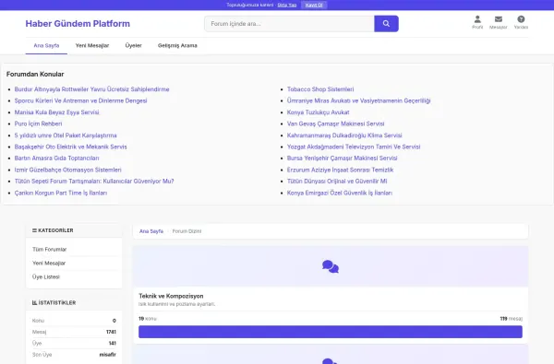This screenshot has height=364, width=554.
Task: Switch to the Yeni Mesajlar navigation tab
Action: [92, 45]
